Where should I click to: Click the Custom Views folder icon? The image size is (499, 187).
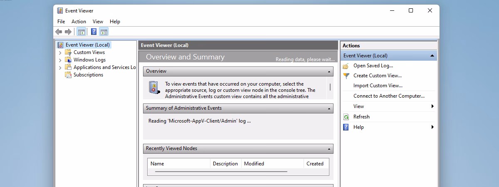(68, 52)
